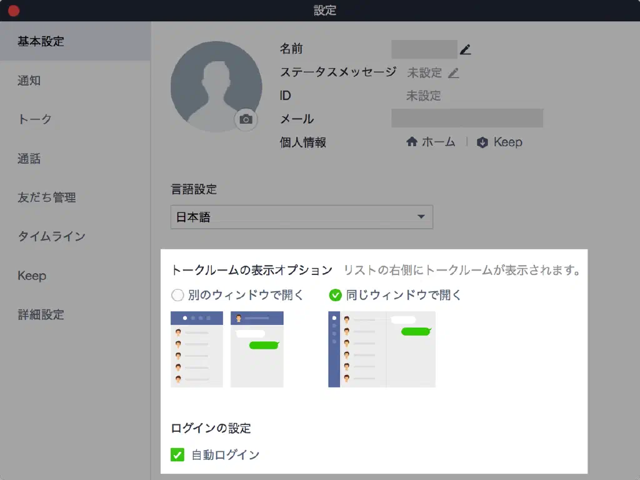
Task: Click the pencil icon beside name
Action: [x=465, y=49]
